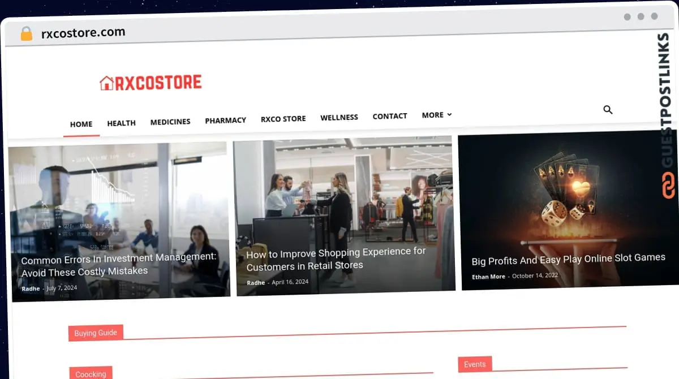
Task: Click the RXCOSTORE house logo
Action: click(151, 83)
